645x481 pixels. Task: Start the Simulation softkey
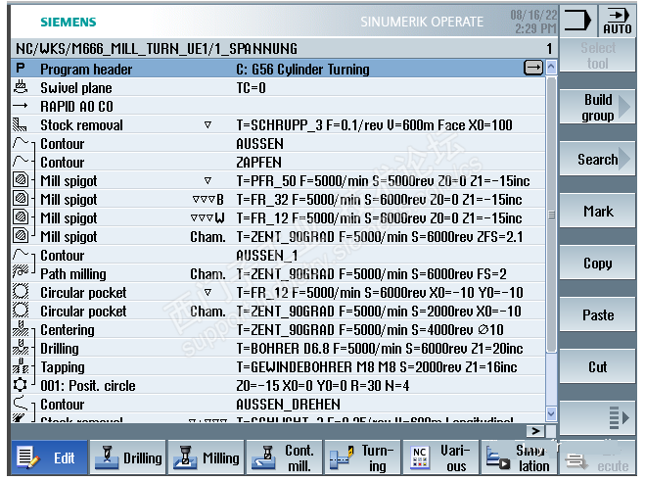519,457
